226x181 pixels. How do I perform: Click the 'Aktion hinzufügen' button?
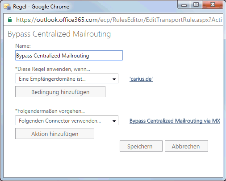pos(54,134)
